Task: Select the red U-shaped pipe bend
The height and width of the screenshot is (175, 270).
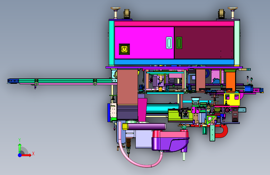Action: click(x=222, y=131)
